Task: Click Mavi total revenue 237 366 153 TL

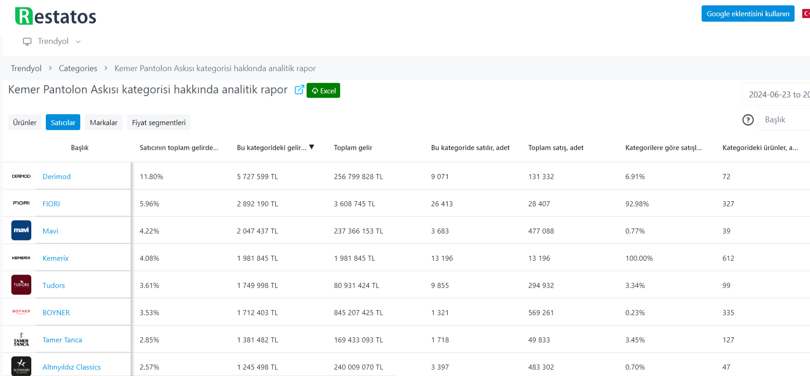Action: 358,231
